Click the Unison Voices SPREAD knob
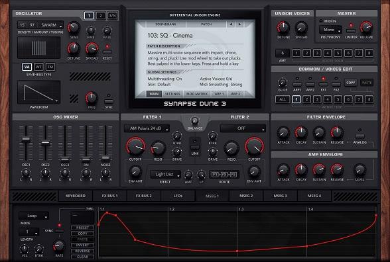This screenshot has width=390, height=262. coord(301,28)
